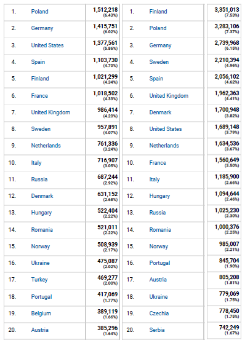Select Denmark in right table row 7
245x343 pixels.
pos(160,112)
